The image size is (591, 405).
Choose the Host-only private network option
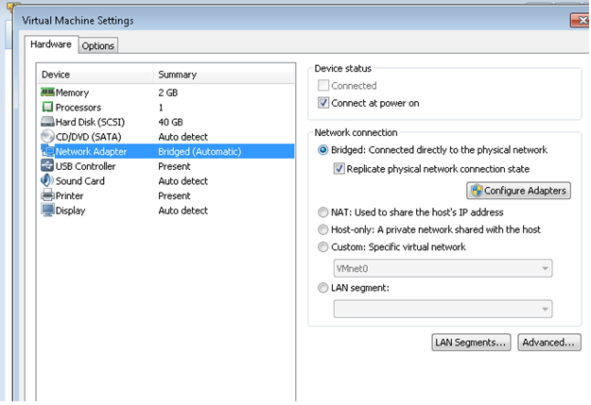tap(324, 229)
